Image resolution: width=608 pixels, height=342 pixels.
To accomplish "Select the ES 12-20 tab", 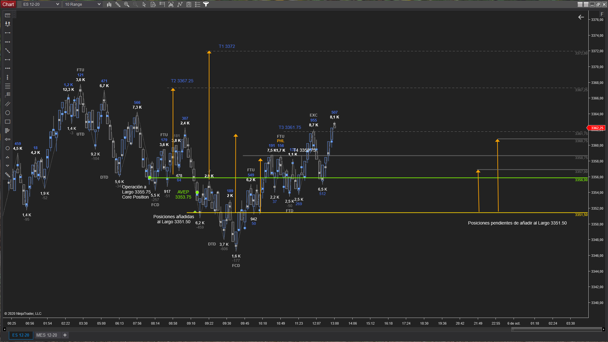I will pos(21,335).
